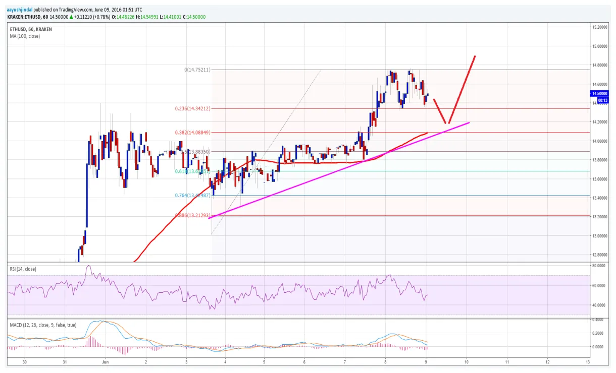The height and width of the screenshot is (373, 616).
Task: Click the 15.00000 price scale value
Action: pyautogui.click(x=599, y=45)
